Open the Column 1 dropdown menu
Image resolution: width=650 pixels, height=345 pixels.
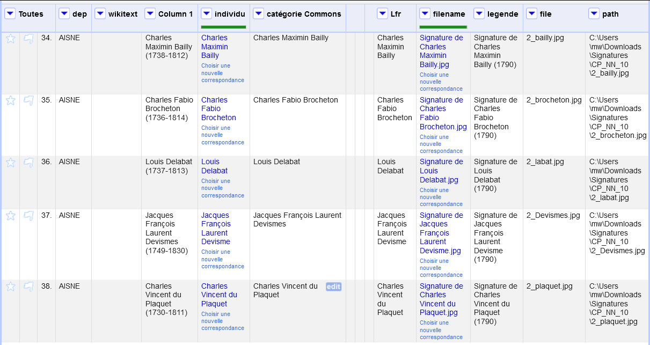[x=150, y=14]
